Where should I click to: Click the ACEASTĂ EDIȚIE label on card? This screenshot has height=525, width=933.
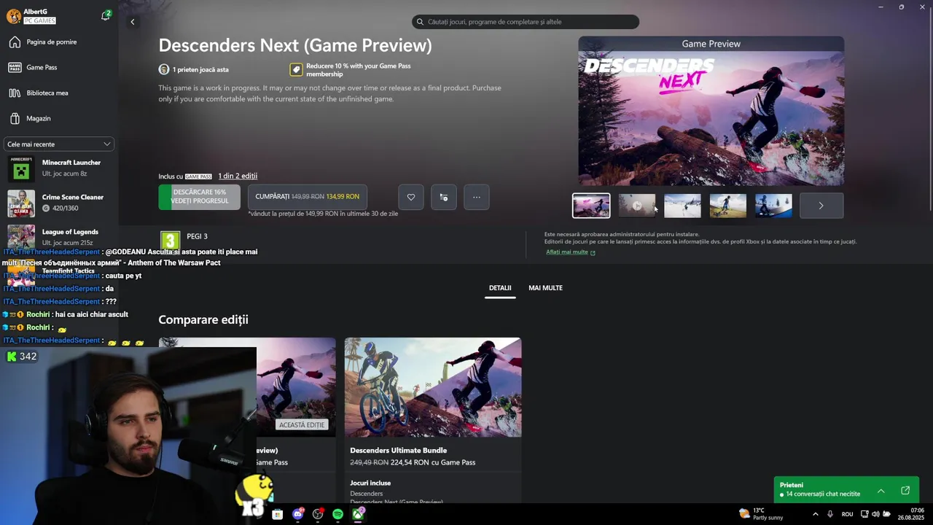click(302, 425)
